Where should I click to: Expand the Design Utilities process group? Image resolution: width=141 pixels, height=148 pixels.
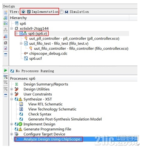pos(12,89)
